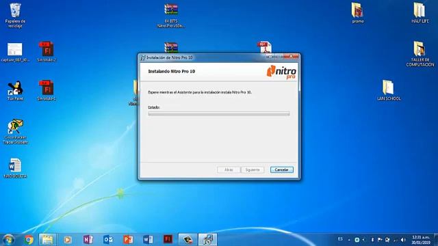Click the ES language indicator
This screenshot has height=246, width=438.
(x=340, y=239)
